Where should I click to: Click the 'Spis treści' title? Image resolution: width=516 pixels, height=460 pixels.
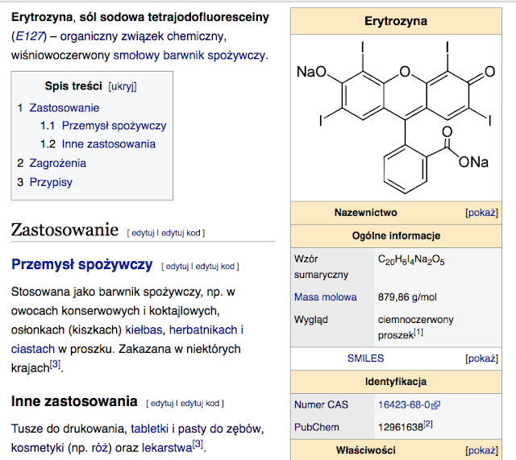[73, 86]
